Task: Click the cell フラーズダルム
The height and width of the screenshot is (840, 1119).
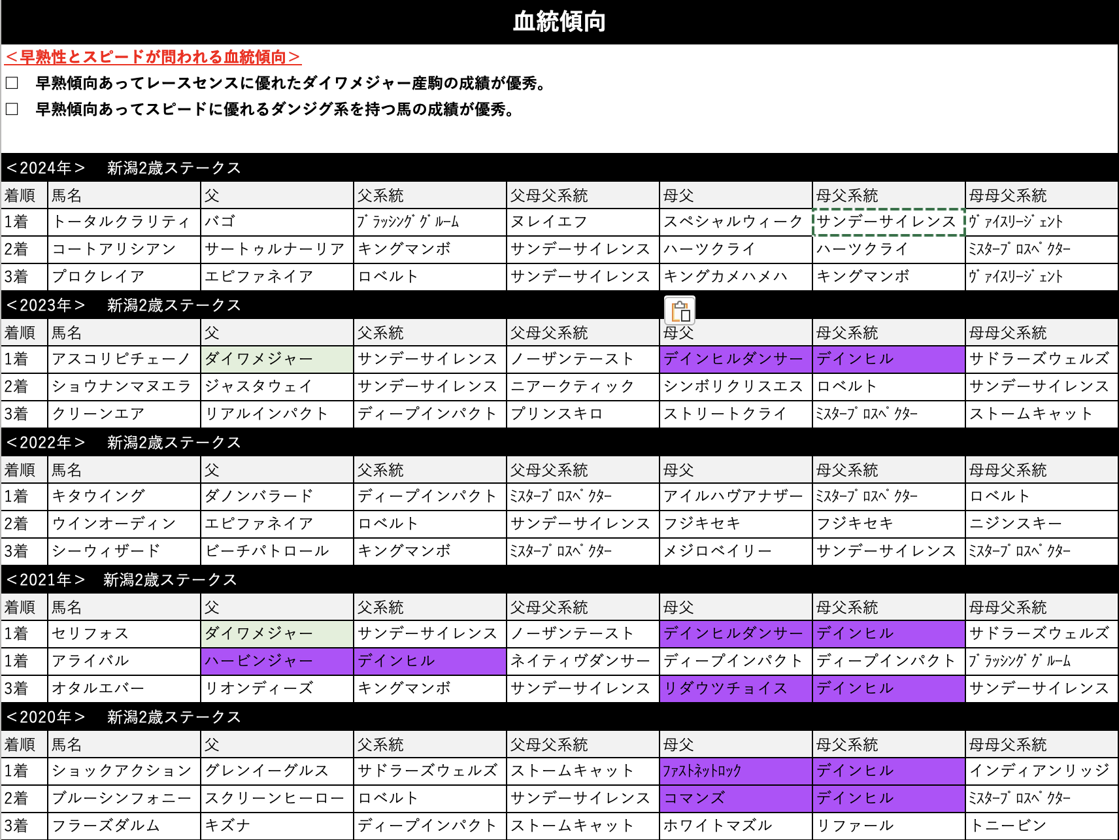Action: [x=124, y=826]
